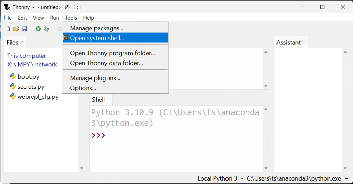This screenshot has height=184, width=353.
Task: Select boot.py in Files list
Action: [x=28, y=77]
